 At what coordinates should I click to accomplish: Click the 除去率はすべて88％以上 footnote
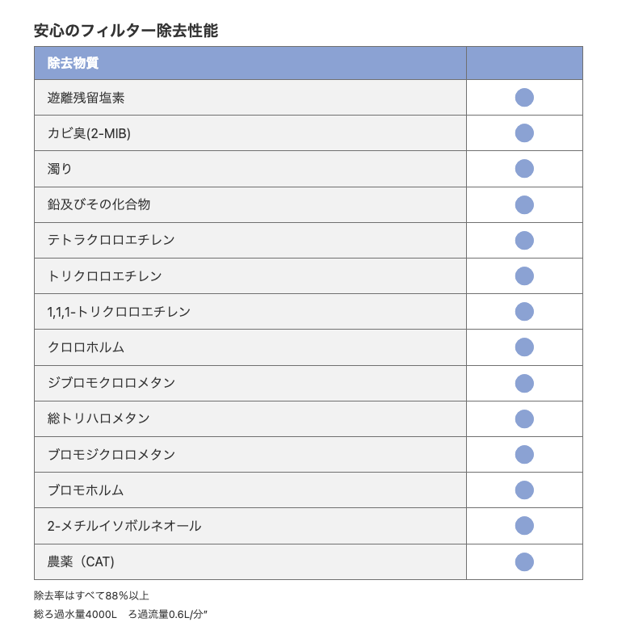pyautogui.click(x=91, y=595)
